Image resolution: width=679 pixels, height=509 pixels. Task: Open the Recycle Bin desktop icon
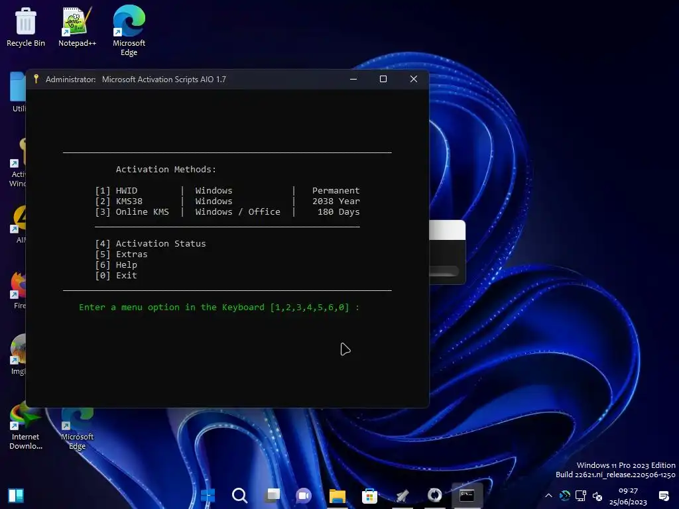(x=26, y=27)
